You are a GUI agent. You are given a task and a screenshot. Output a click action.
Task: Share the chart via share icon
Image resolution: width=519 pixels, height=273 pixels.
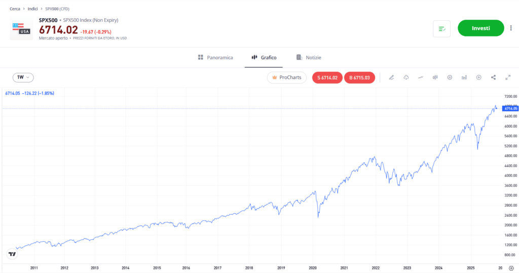point(494,77)
